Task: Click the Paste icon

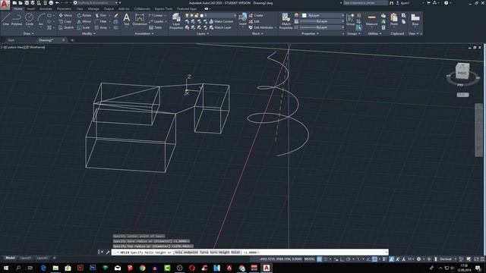Action: coord(394,20)
